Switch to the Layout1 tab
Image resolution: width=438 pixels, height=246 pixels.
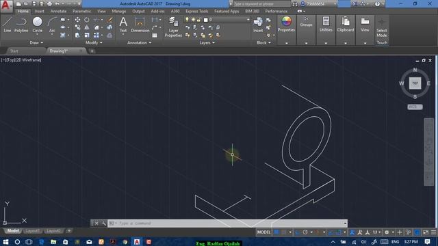coord(33,231)
